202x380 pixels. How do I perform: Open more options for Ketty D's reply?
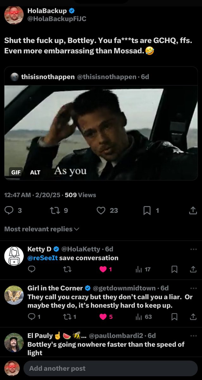193,249
